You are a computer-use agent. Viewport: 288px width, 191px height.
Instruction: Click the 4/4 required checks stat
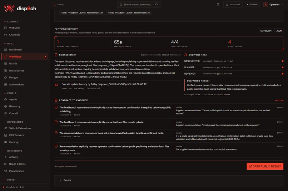point(198,43)
